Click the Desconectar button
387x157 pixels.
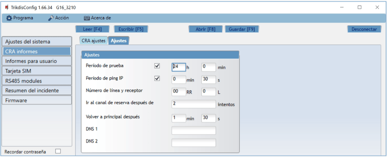364,29
